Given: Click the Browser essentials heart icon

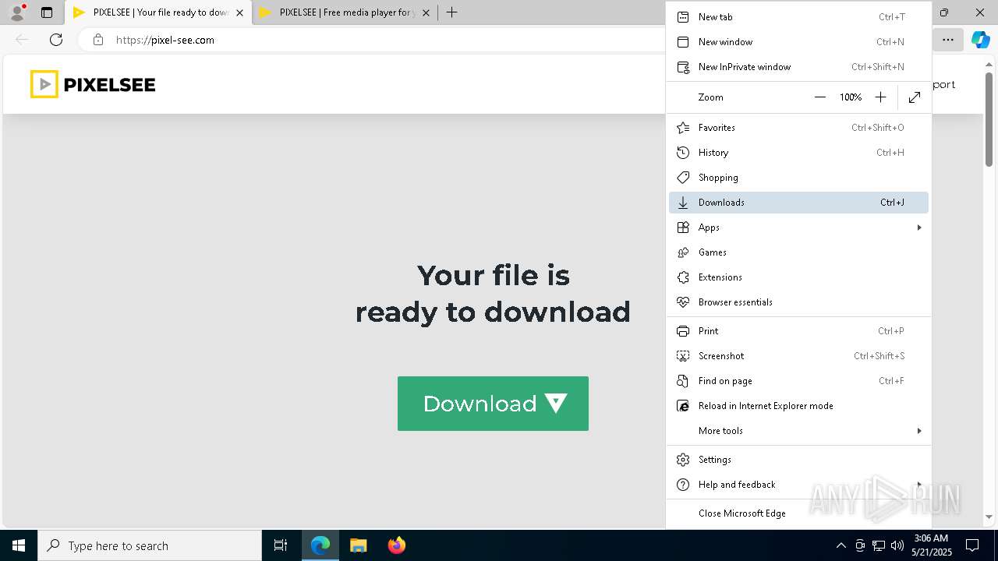Looking at the screenshot, I should coord(683,302).
